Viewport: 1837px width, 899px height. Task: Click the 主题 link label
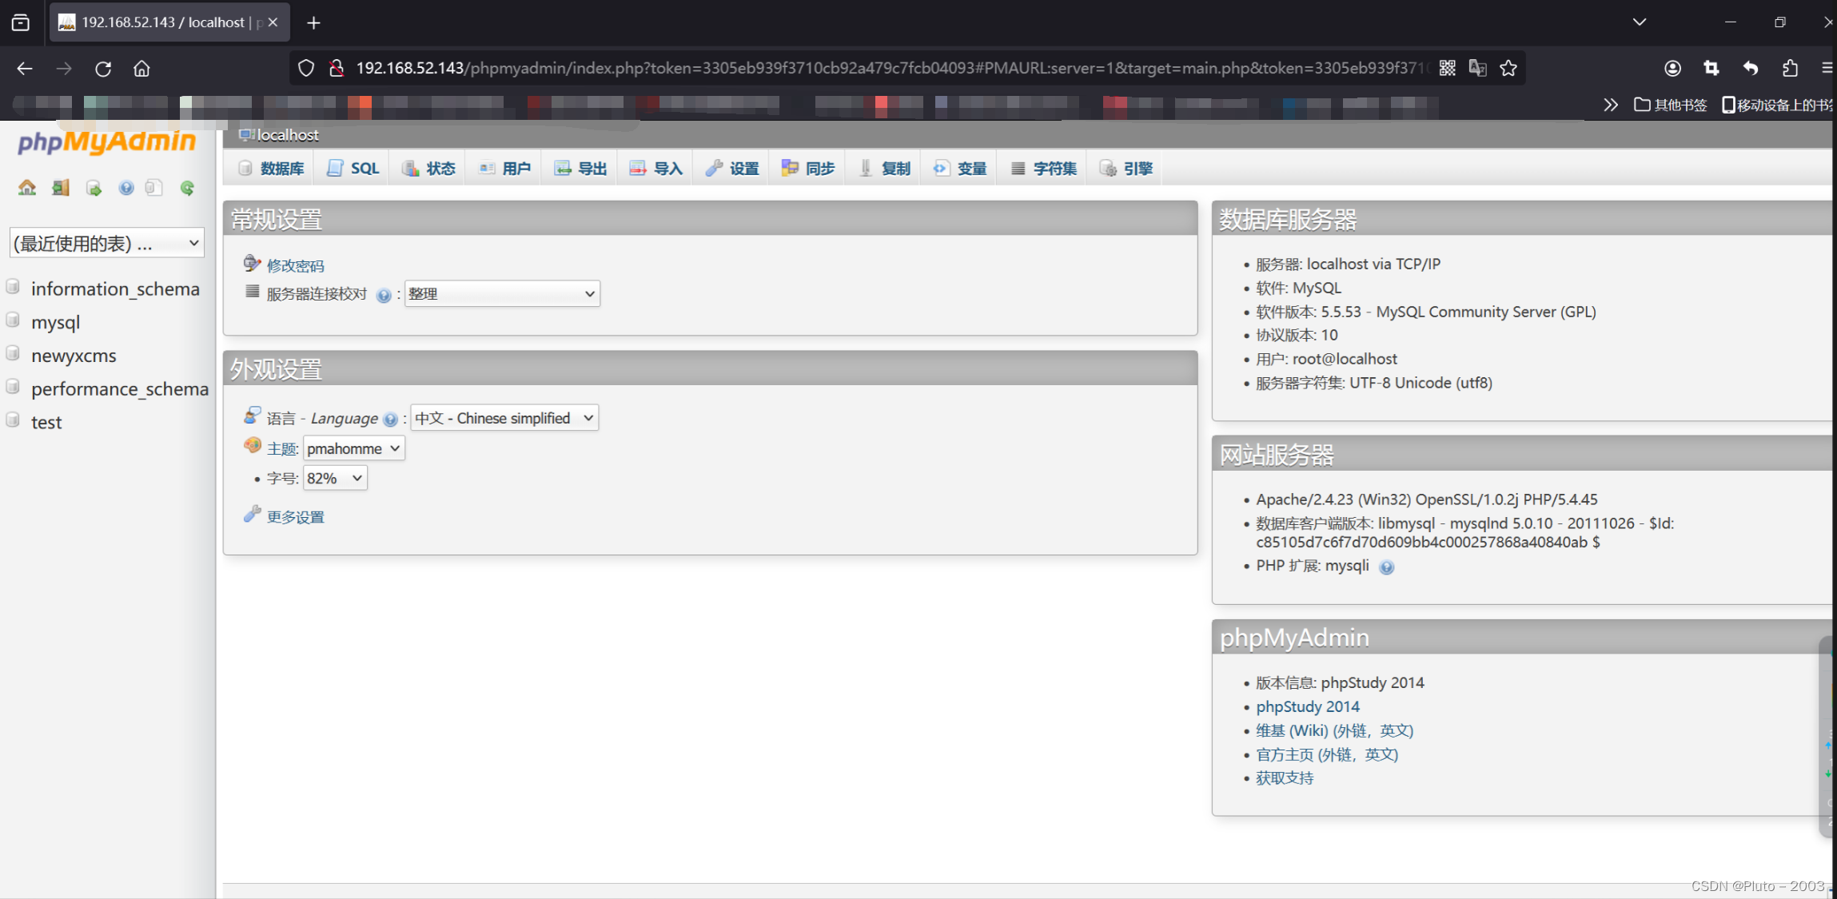(282, 449)
